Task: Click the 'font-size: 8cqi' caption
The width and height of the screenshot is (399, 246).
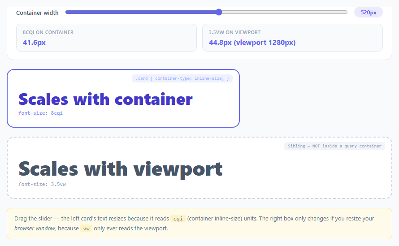Action: (x=40, y=113)
